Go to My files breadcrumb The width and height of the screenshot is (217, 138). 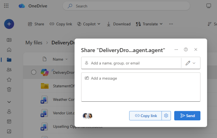point(34,43)
